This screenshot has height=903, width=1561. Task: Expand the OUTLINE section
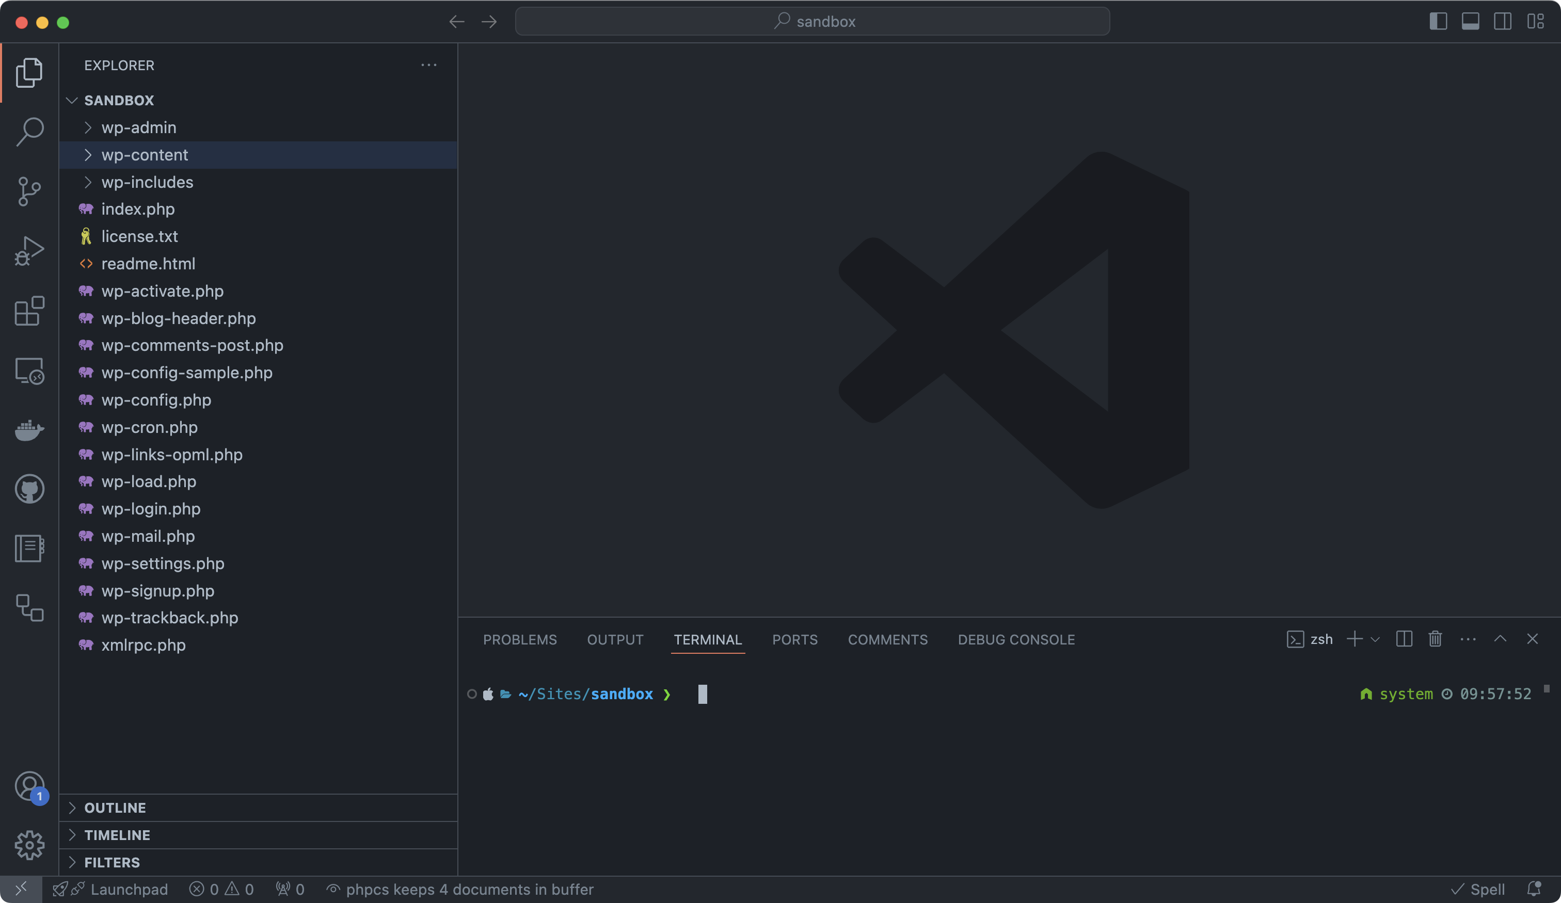pyautogui.click(x=258, y=808)
